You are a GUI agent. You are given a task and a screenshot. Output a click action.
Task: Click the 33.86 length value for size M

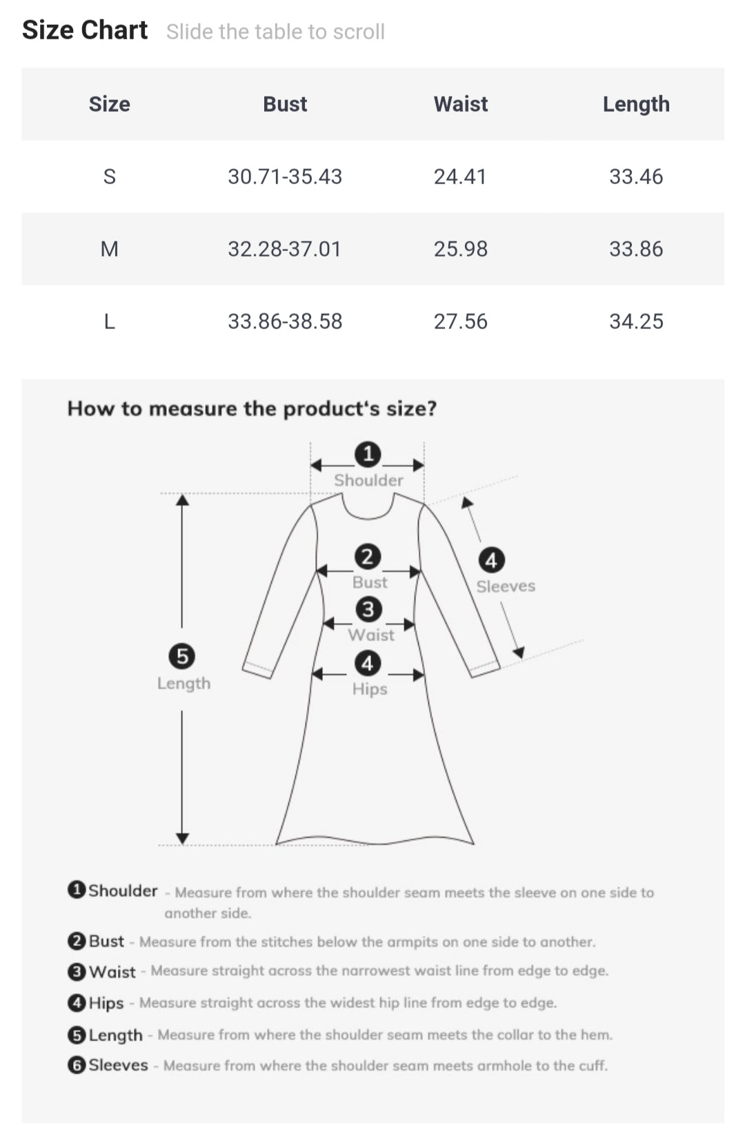point(636,249)
